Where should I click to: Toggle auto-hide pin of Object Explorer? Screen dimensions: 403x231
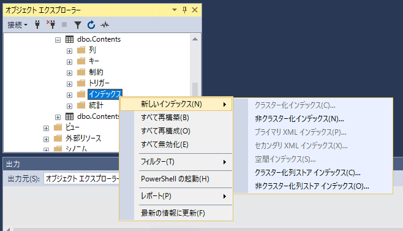184,10
